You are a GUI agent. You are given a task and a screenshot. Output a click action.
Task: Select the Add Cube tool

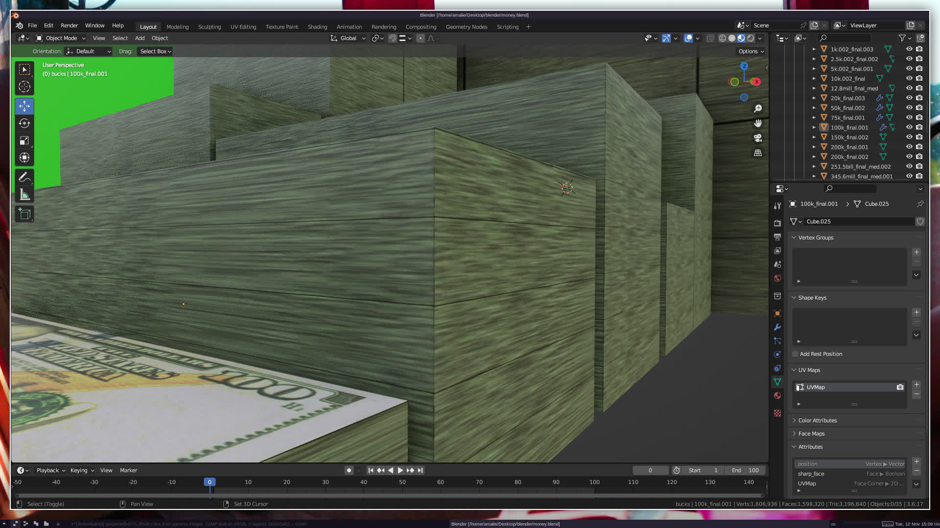click(24, 214)
